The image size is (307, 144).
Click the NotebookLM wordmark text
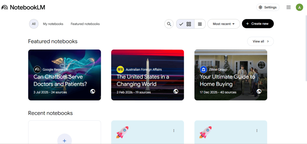pyautogui.click(x=27, y=7)
